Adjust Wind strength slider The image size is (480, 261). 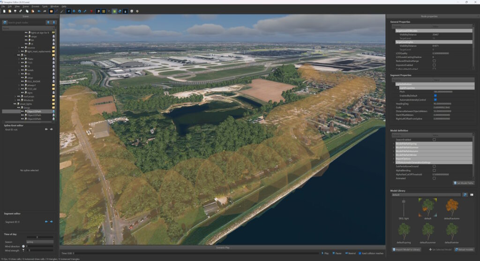point(40,250)
